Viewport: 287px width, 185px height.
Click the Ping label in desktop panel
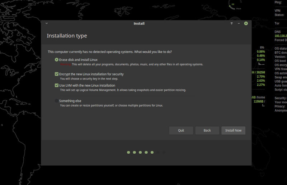point(278,3)
